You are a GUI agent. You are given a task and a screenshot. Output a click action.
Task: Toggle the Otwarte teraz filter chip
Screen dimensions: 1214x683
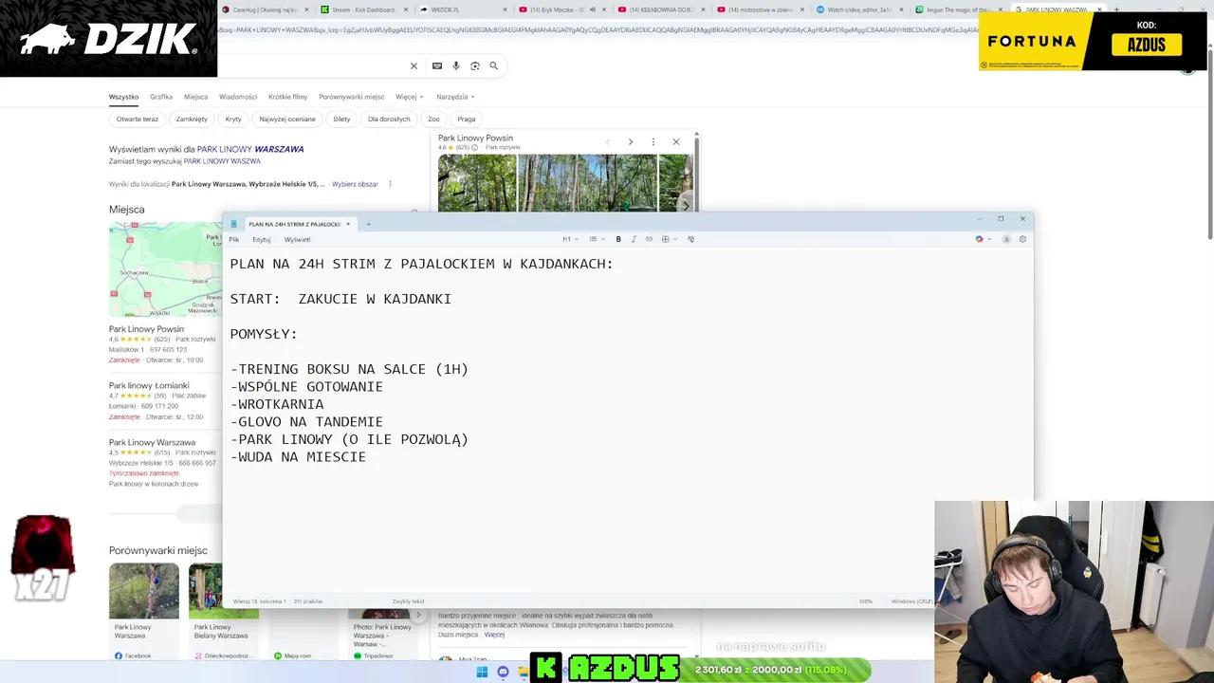(138, 119)
